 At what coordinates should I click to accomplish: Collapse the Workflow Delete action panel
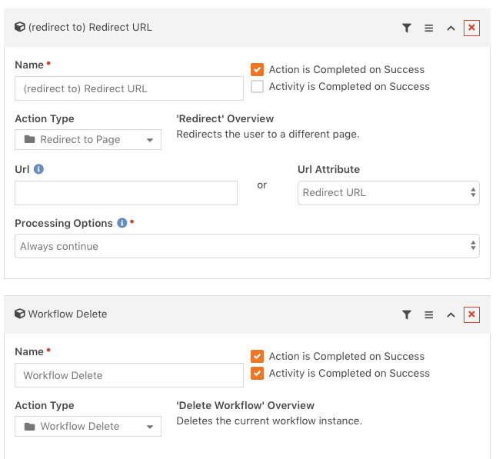click(x=451, y=314)
